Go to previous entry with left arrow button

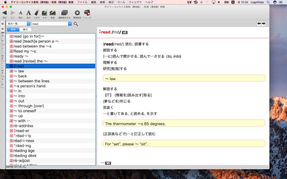click(259, 24)
